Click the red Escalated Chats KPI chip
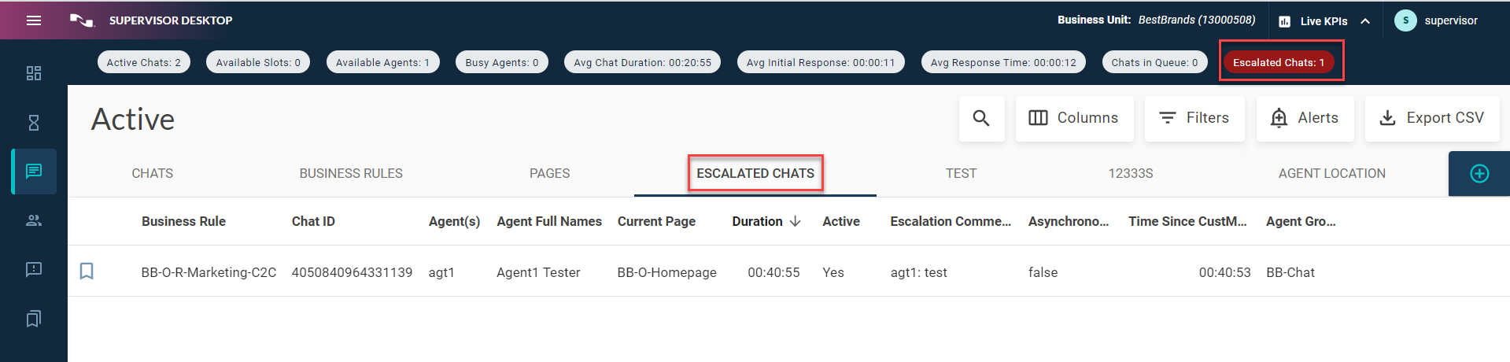 pyautogui.click(x=1279, y=62)
